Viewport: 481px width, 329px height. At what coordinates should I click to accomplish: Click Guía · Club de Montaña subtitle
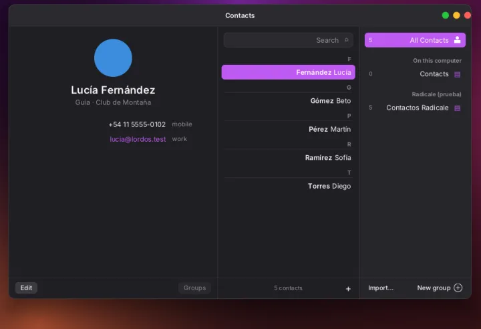pyautogui.click(x=113, y=102)
